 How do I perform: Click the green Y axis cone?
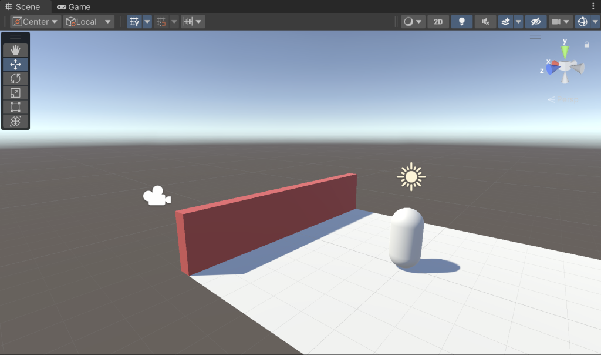[565, 52]
